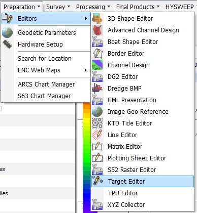Launch ARCS Chart Manager
The height and width of the screenshot is (213, 197).
[x=46, y=84]
